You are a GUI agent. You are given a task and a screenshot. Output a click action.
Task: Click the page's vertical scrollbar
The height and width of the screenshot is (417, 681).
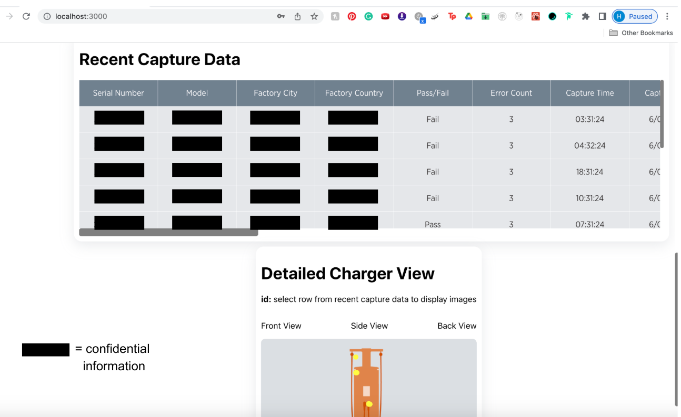[x=677, y=329]
